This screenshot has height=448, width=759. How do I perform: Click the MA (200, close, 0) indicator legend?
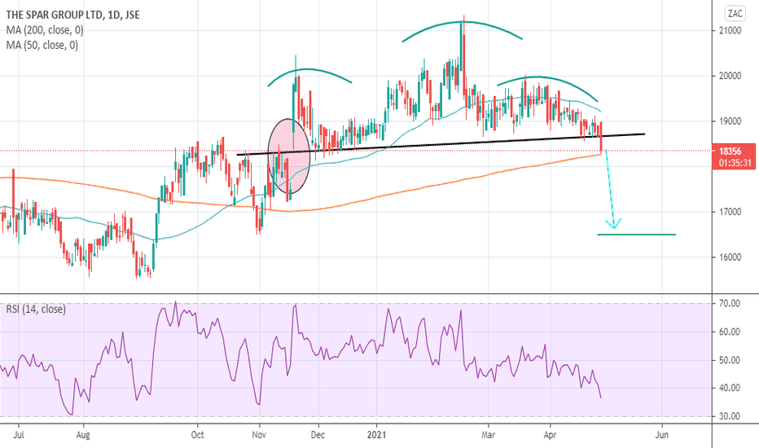(x=45, y=30)
